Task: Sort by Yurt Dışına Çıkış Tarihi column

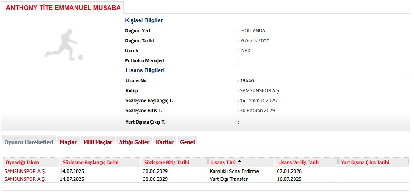Action: 364,162
